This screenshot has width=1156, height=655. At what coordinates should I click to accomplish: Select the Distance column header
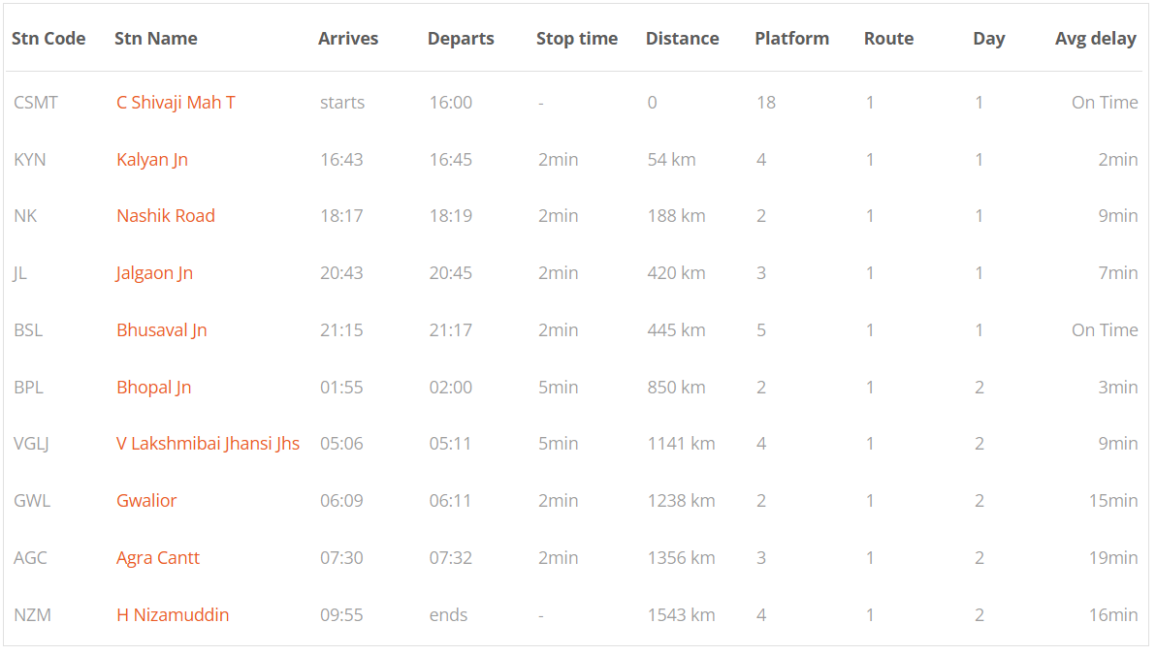tap(682, 39)
